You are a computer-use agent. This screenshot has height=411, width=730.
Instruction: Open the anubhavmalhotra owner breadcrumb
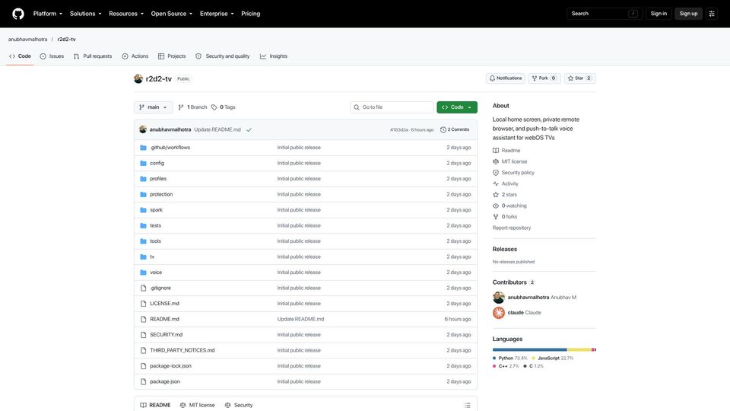pyautogui.click(x=27, y=39)
